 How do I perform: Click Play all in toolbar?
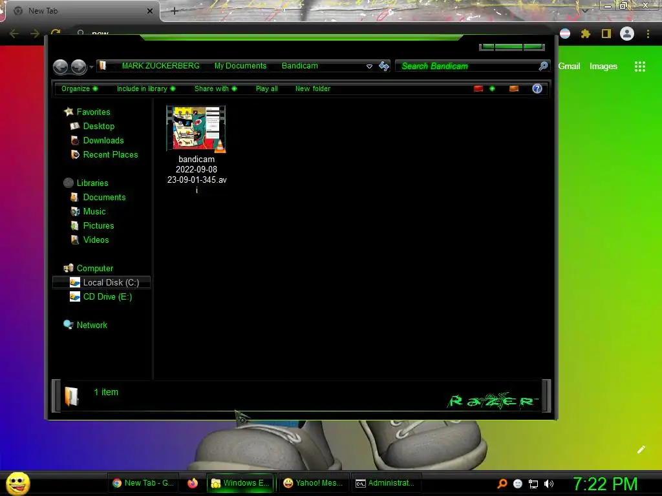point(266,88)
